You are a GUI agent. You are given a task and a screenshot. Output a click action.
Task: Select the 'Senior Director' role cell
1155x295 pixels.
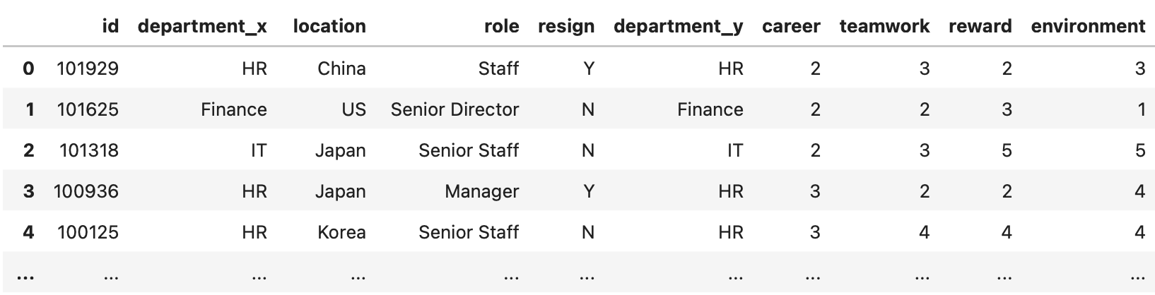[x=455, y=109]
